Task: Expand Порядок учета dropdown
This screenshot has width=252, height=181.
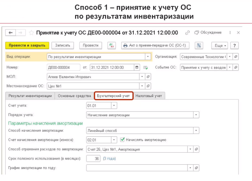Action: (196, 115)
